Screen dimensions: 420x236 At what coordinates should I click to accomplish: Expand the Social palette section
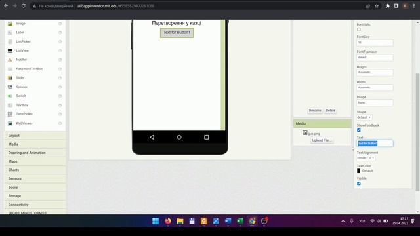pyautogui.click(x=35, y=187)
